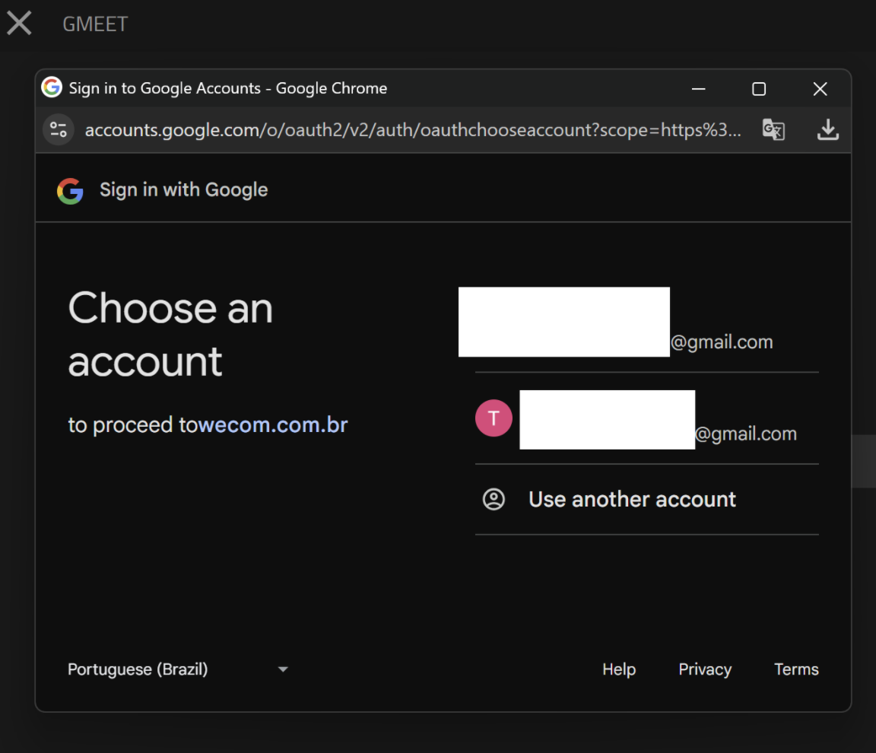Screen dimensions: 876x753
Task: Close the GMEET overlay with the X icon
Action: click(x=19, y=23)
